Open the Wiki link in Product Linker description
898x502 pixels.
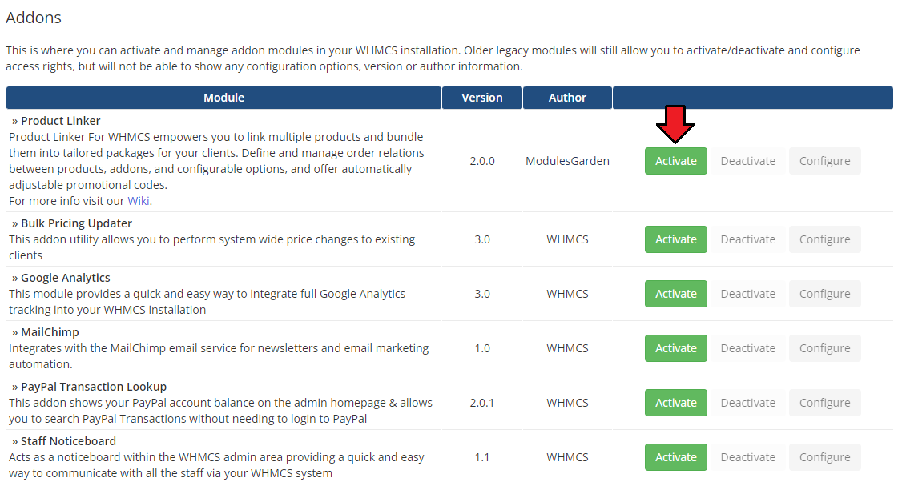click(138, 201)
